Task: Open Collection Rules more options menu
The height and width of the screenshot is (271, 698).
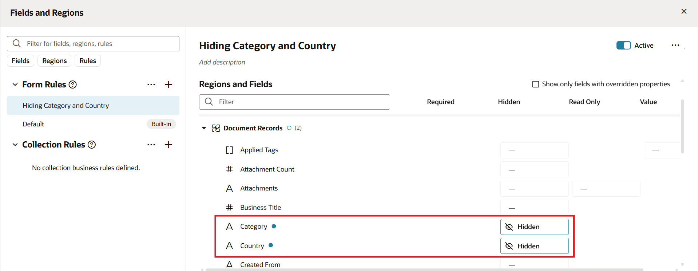Action: (x=151, y=145)
